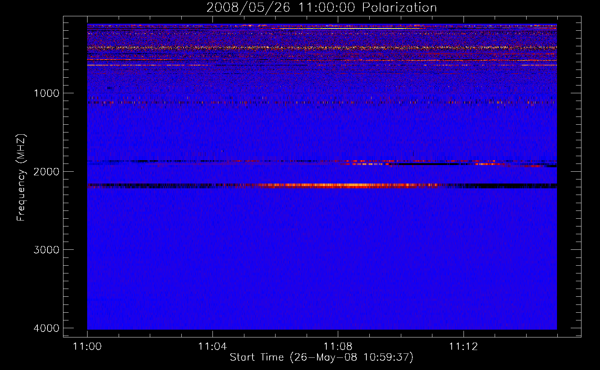Click the 3000 frequency tick label
Screen dimensions: 600x370
coord(46,250)
